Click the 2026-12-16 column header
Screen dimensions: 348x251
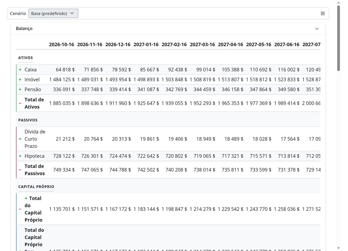(x=118, y=44)
